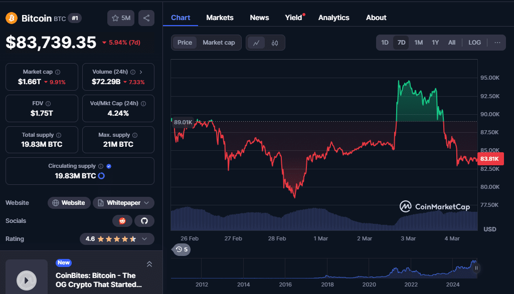Image resolution: width=514 pixels, height=294 pixels.
Task: Click the 21M BTC max supply value
Action: (118, 144)
